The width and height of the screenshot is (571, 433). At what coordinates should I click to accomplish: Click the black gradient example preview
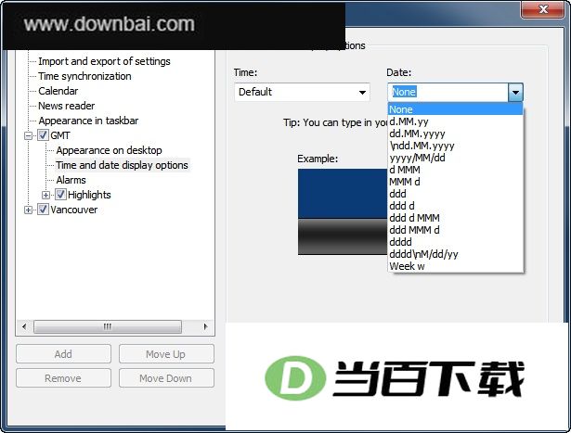(x=343, y=236)
